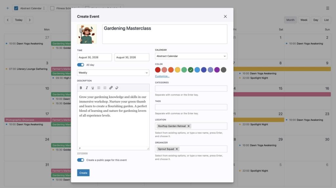Viewport: 336px width, 188px height.
Task: Check the Fitness Schedule checkbox
Action: (52, 8)
